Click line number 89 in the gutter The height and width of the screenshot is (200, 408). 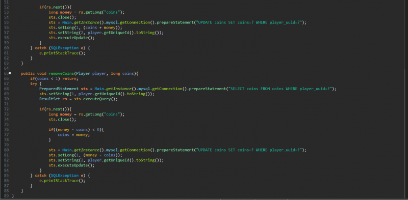click(7, 196)
